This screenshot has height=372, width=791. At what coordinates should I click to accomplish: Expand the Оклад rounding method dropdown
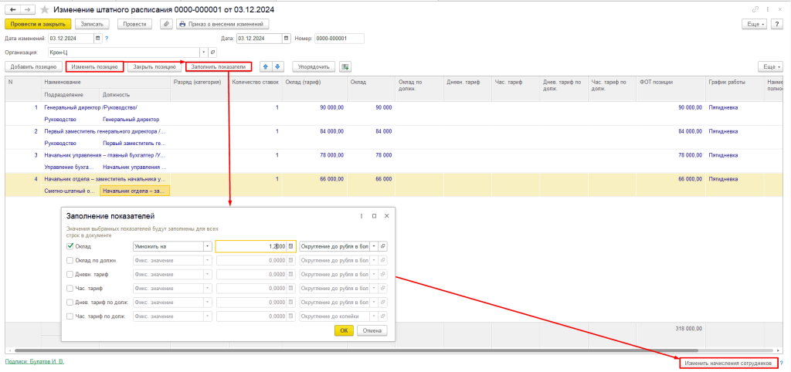(374, 246)
